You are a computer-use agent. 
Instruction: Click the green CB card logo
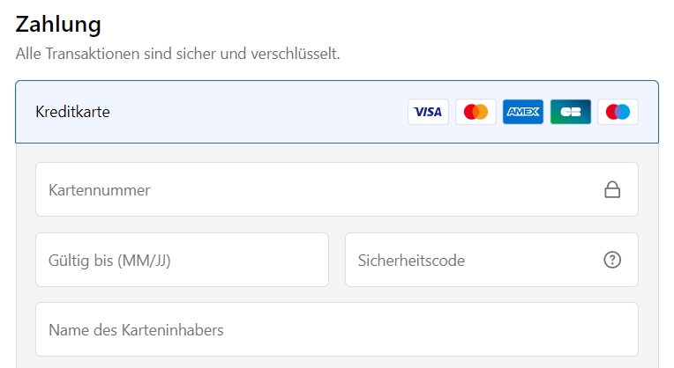[x=571, y=112]
